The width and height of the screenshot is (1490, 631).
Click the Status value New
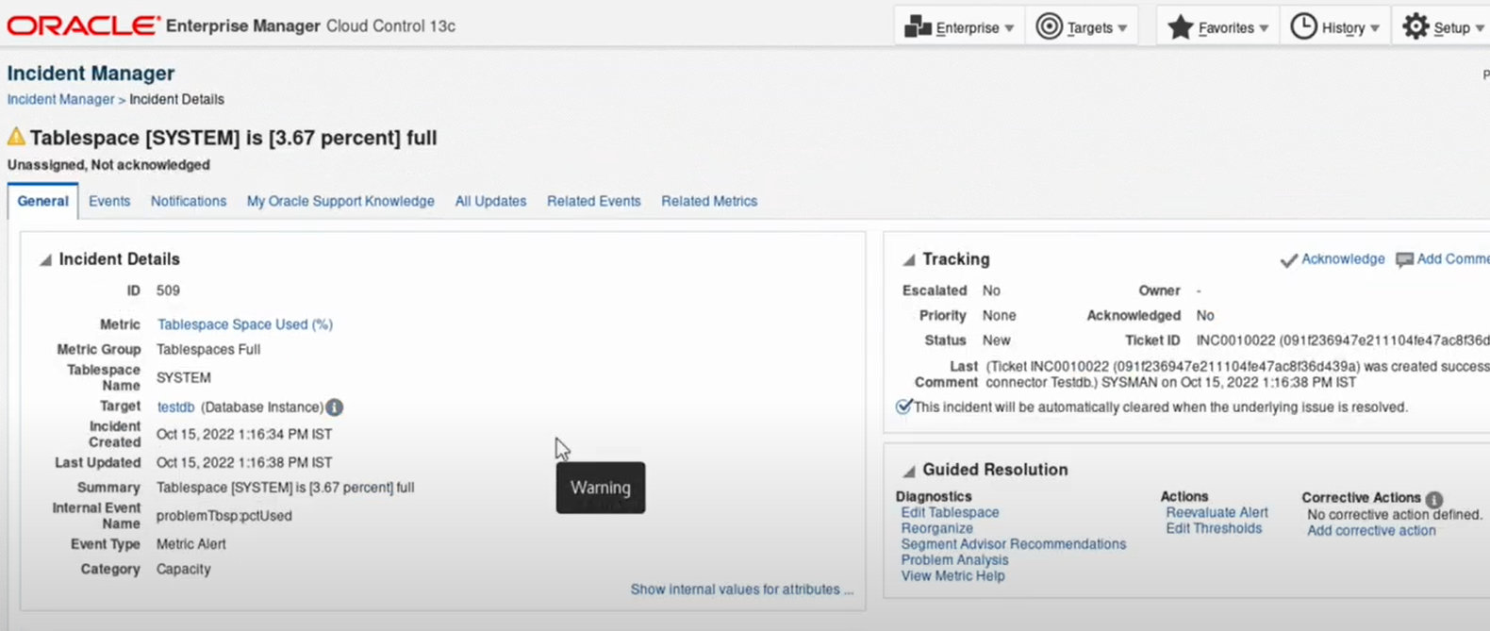pos(997,340)
